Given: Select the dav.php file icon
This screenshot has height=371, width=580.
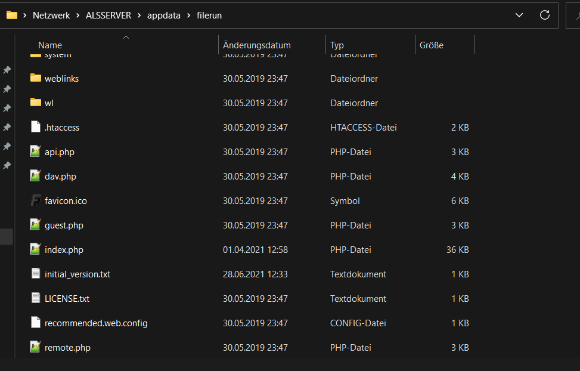Looking at the screenshot, I should click(35, 175).
